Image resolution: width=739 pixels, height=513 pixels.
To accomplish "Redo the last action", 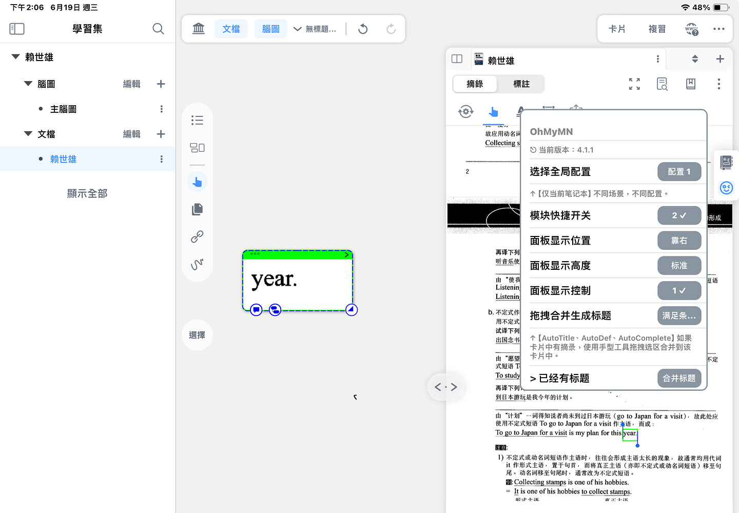I will tap(391, 29).
